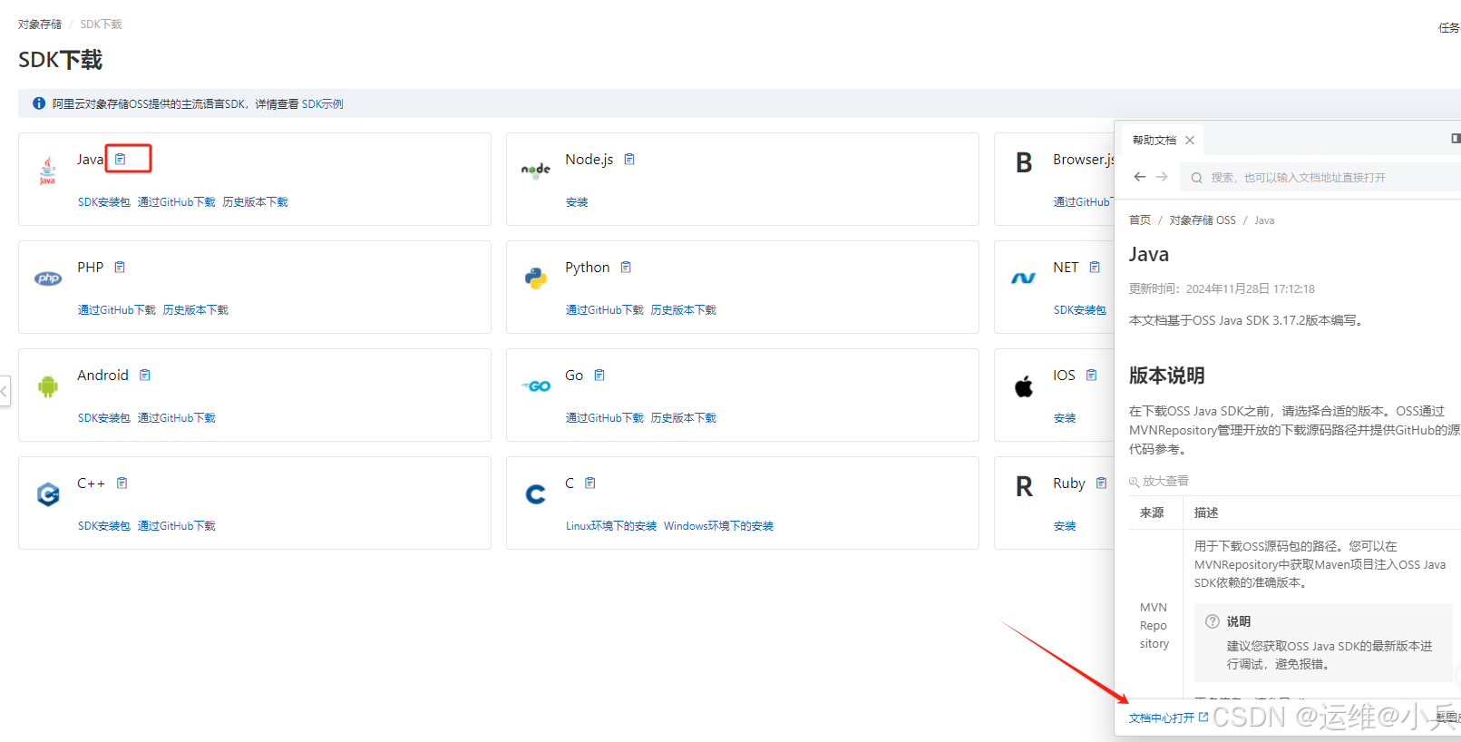Click the Apple IOS logo
1461x742 pixels.
(x=1024, y=386)
